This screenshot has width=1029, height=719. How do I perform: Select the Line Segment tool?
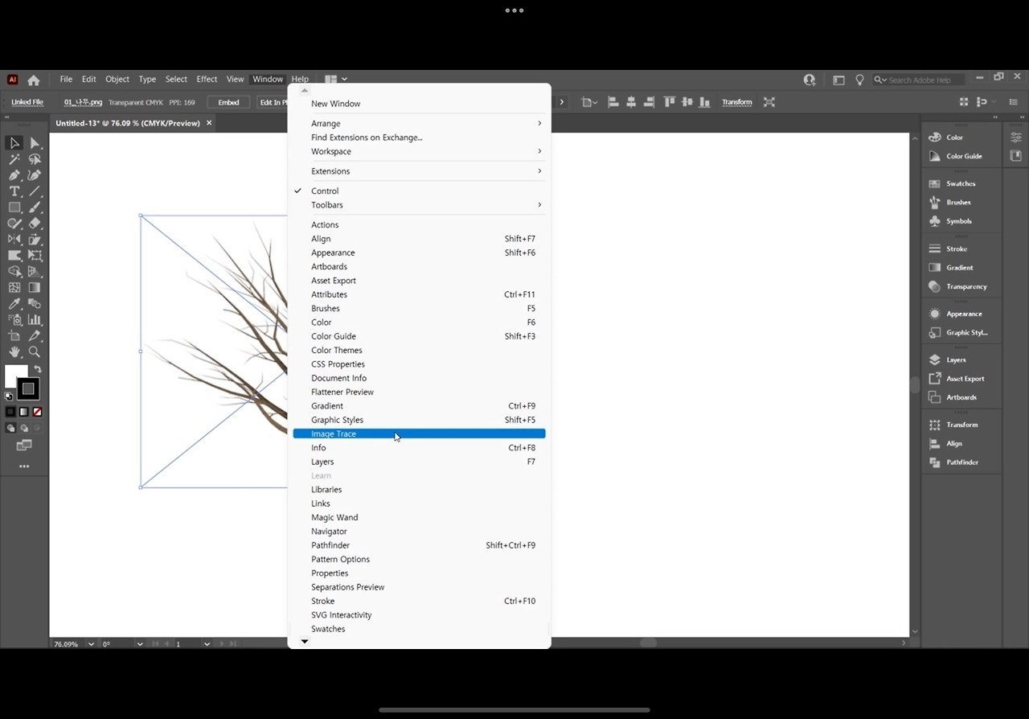pos(35,191)
